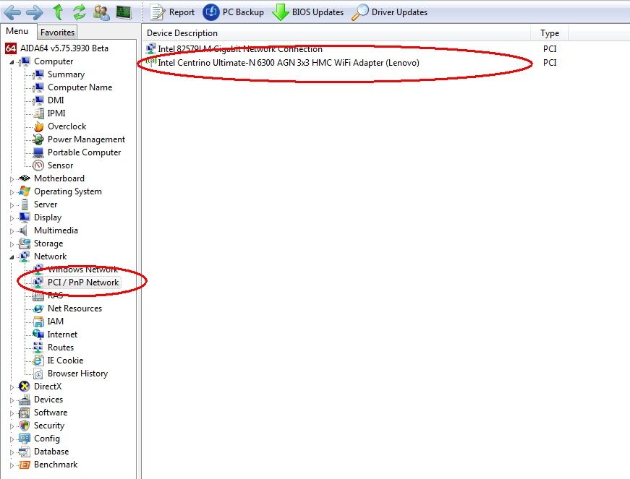
Task: Switch to the Menu tab
Action: pos(17,31)
